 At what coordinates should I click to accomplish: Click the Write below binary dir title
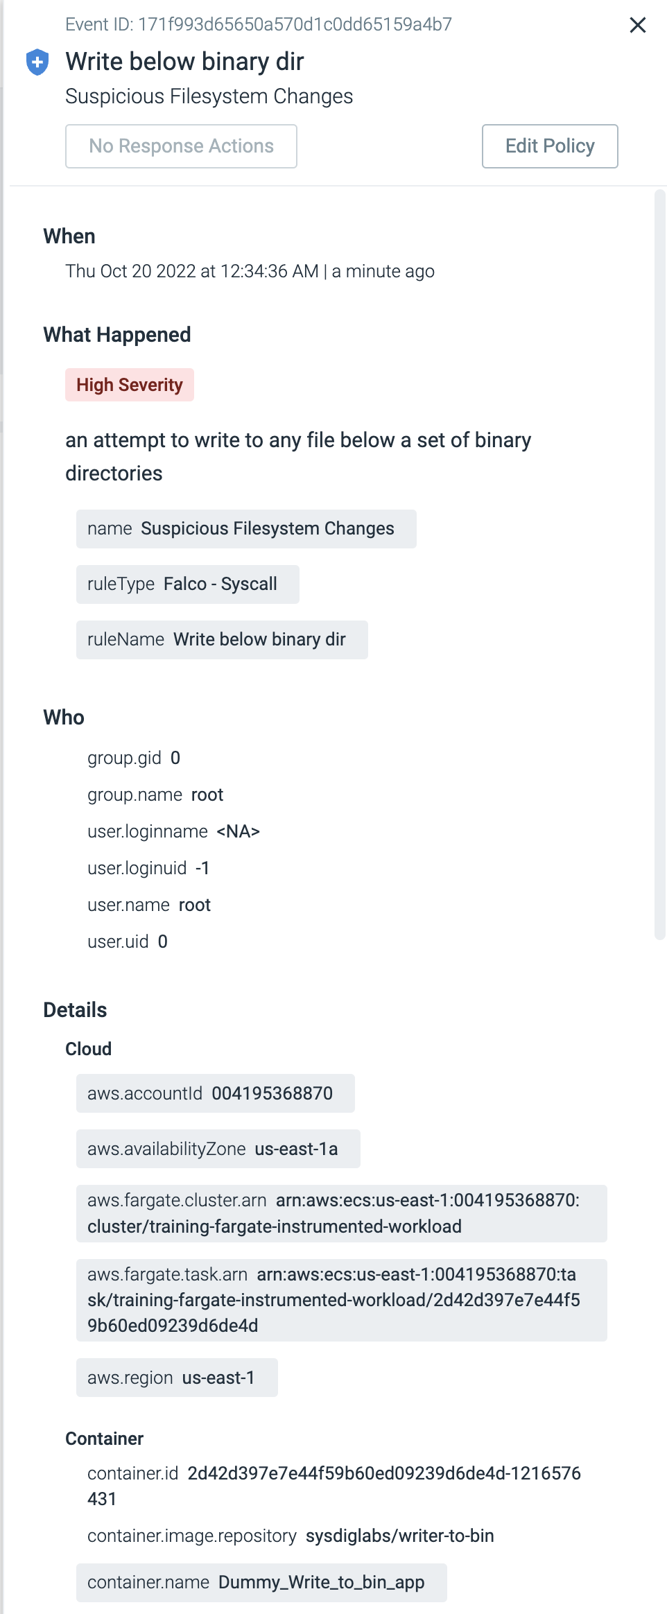coord(184,62)
